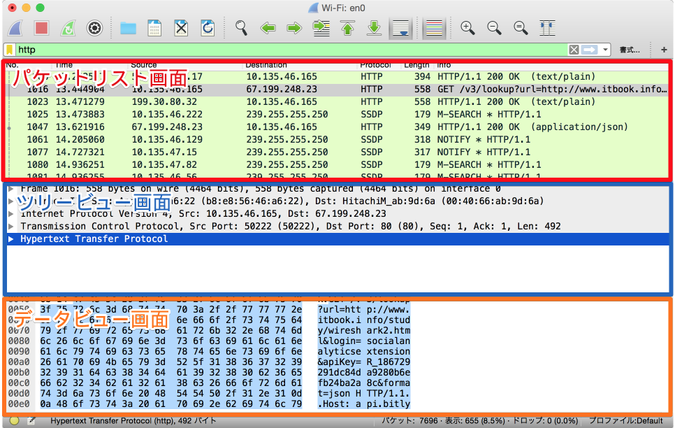Select packet 1080 from 10.135.47.82
Viewport: 675px width, 428px height.
pos(337,164)
